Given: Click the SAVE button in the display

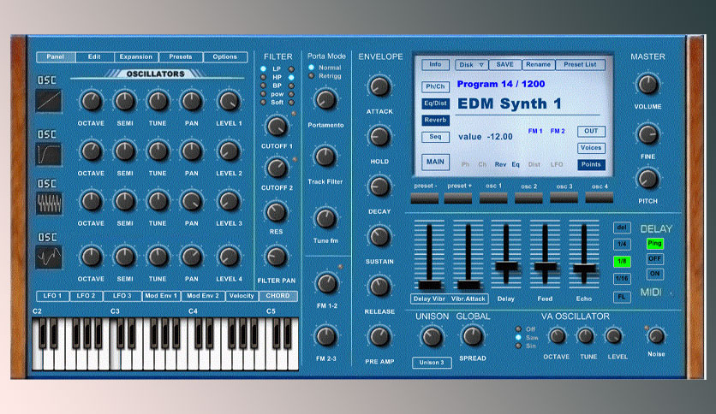Looking at the screenshot, I should [505, 65].
